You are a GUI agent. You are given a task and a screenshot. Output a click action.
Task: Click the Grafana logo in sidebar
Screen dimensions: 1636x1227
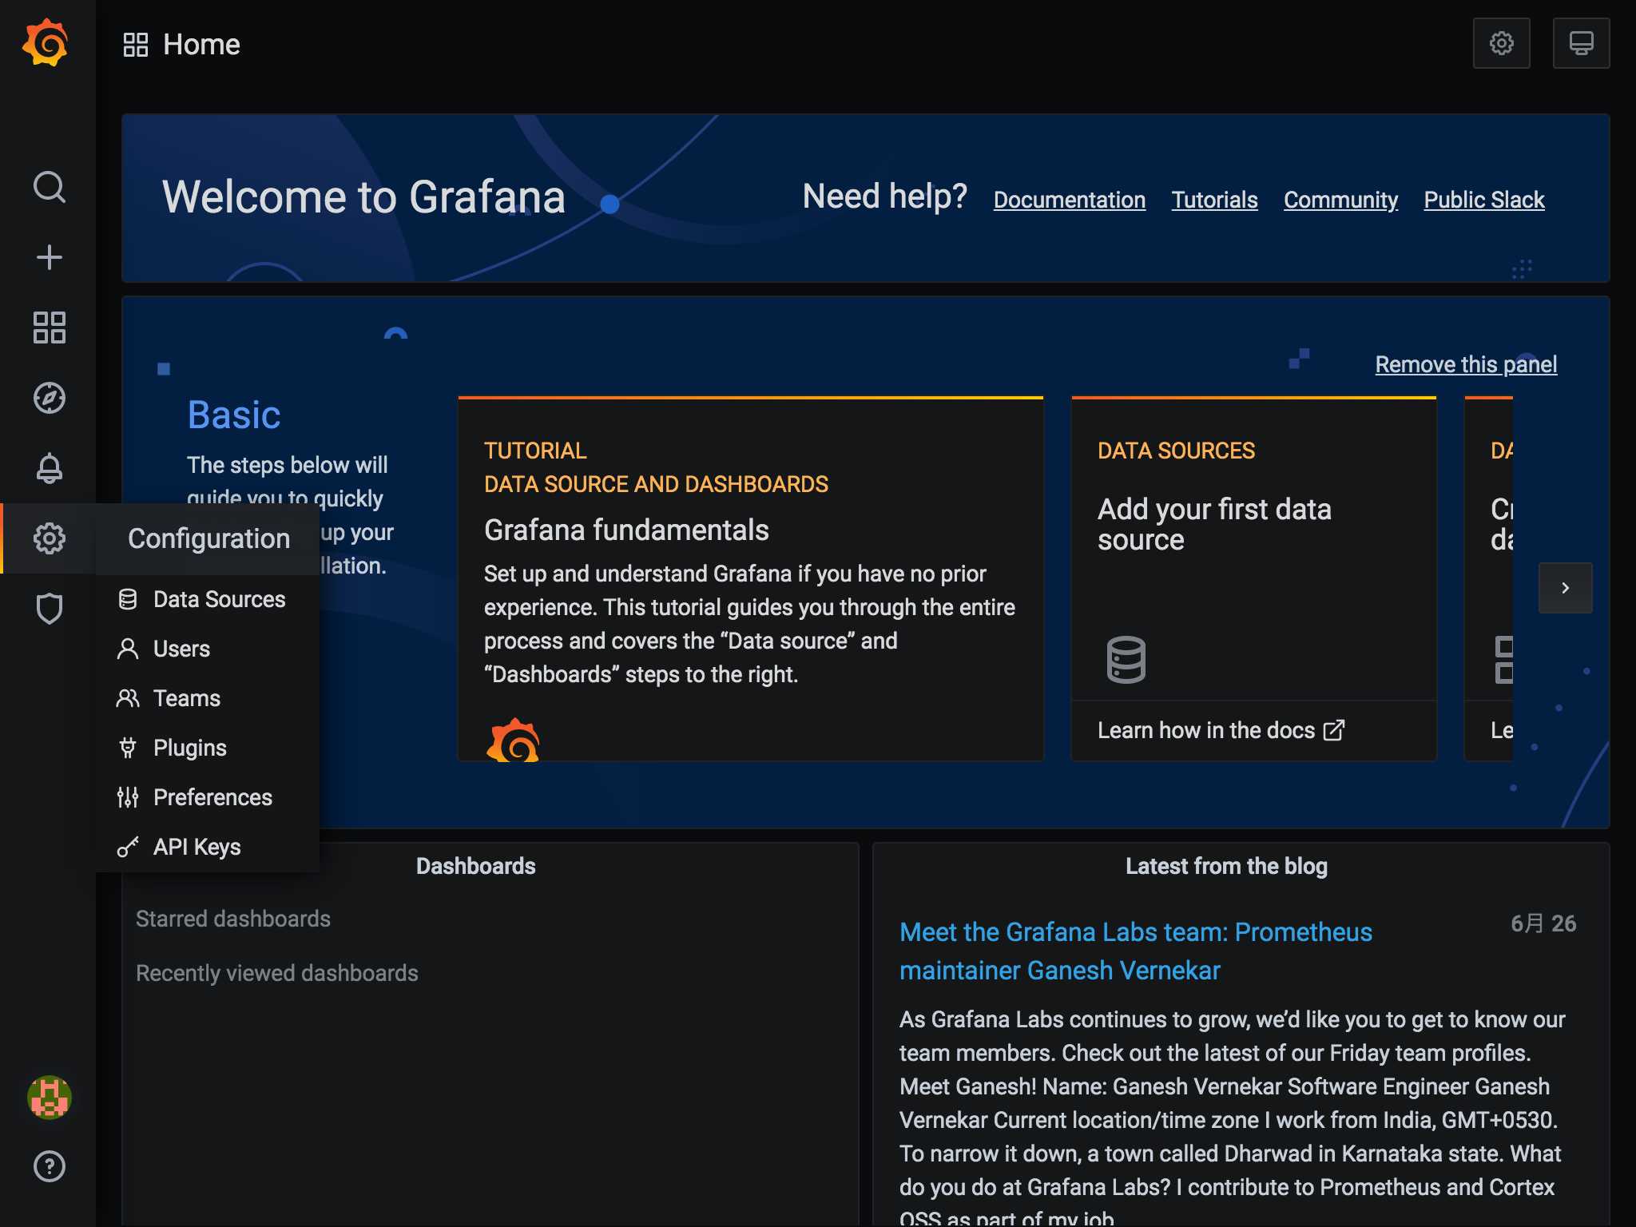(x=46, y=43)
